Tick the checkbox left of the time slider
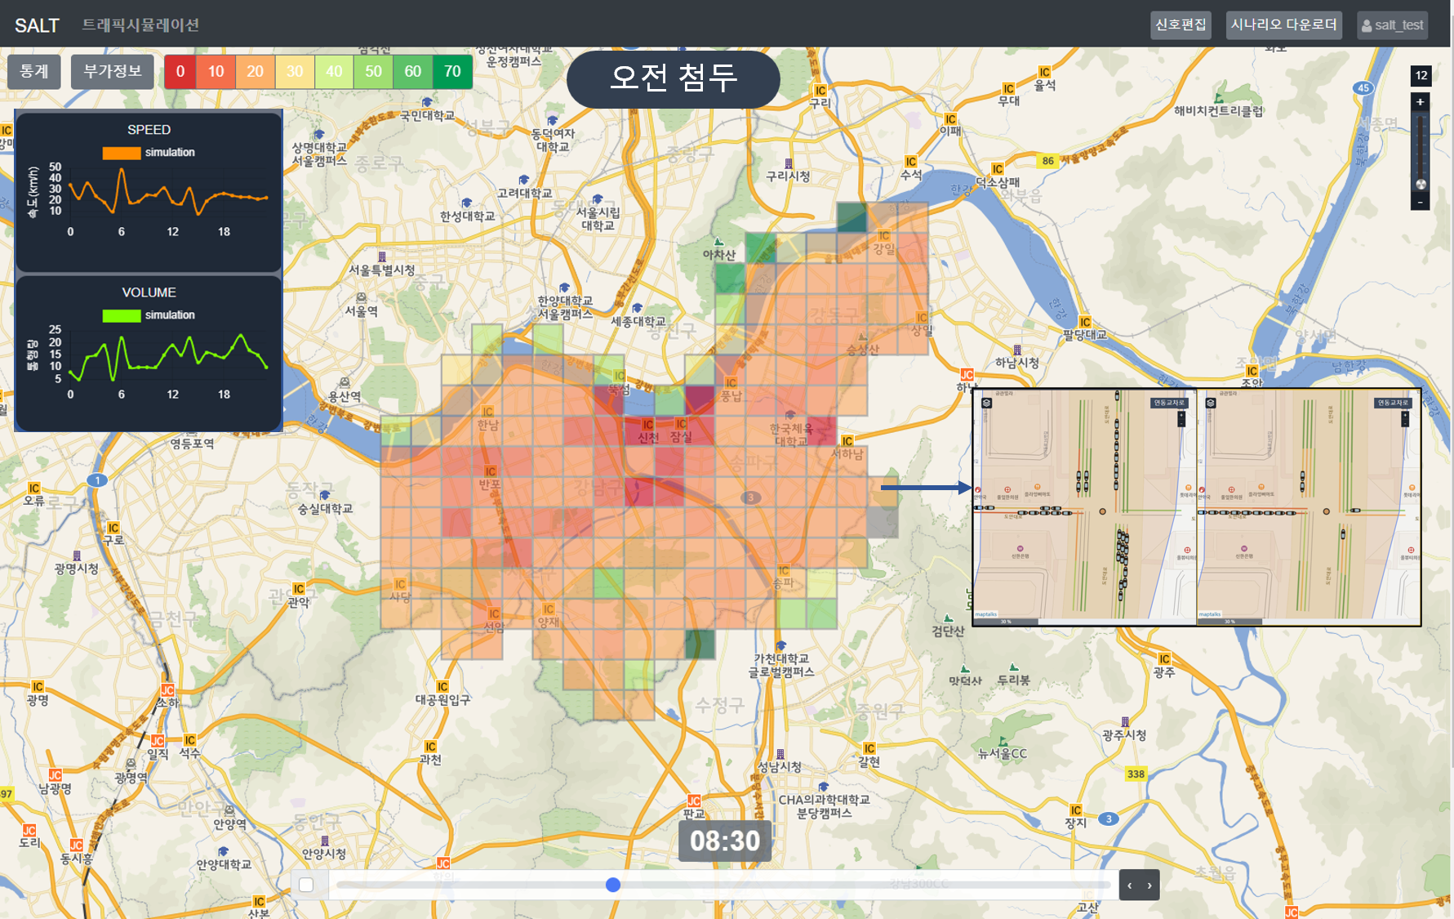The image size is (1454, 919). 306,885
